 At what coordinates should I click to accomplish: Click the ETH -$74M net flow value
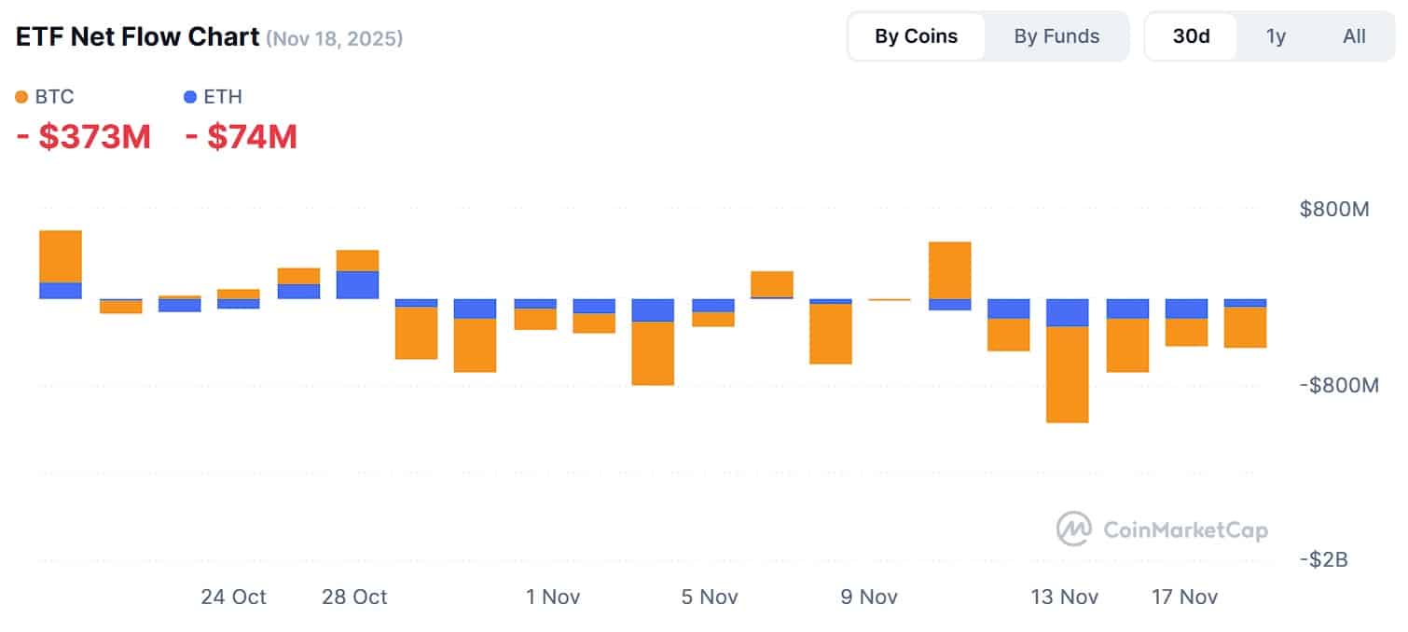pyautogui.click(x=242, y=137)
